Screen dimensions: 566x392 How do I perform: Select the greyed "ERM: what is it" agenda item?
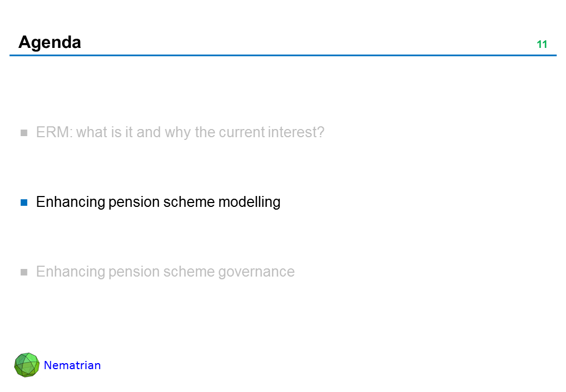[x=180, y=132]
